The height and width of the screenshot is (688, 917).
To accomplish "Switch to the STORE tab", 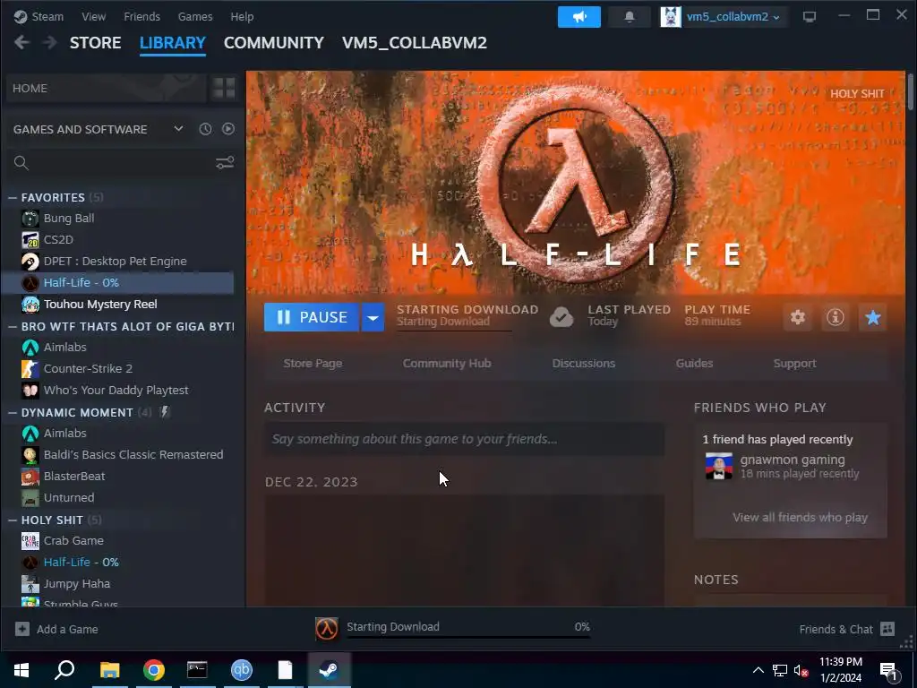I will click(95, 43).
